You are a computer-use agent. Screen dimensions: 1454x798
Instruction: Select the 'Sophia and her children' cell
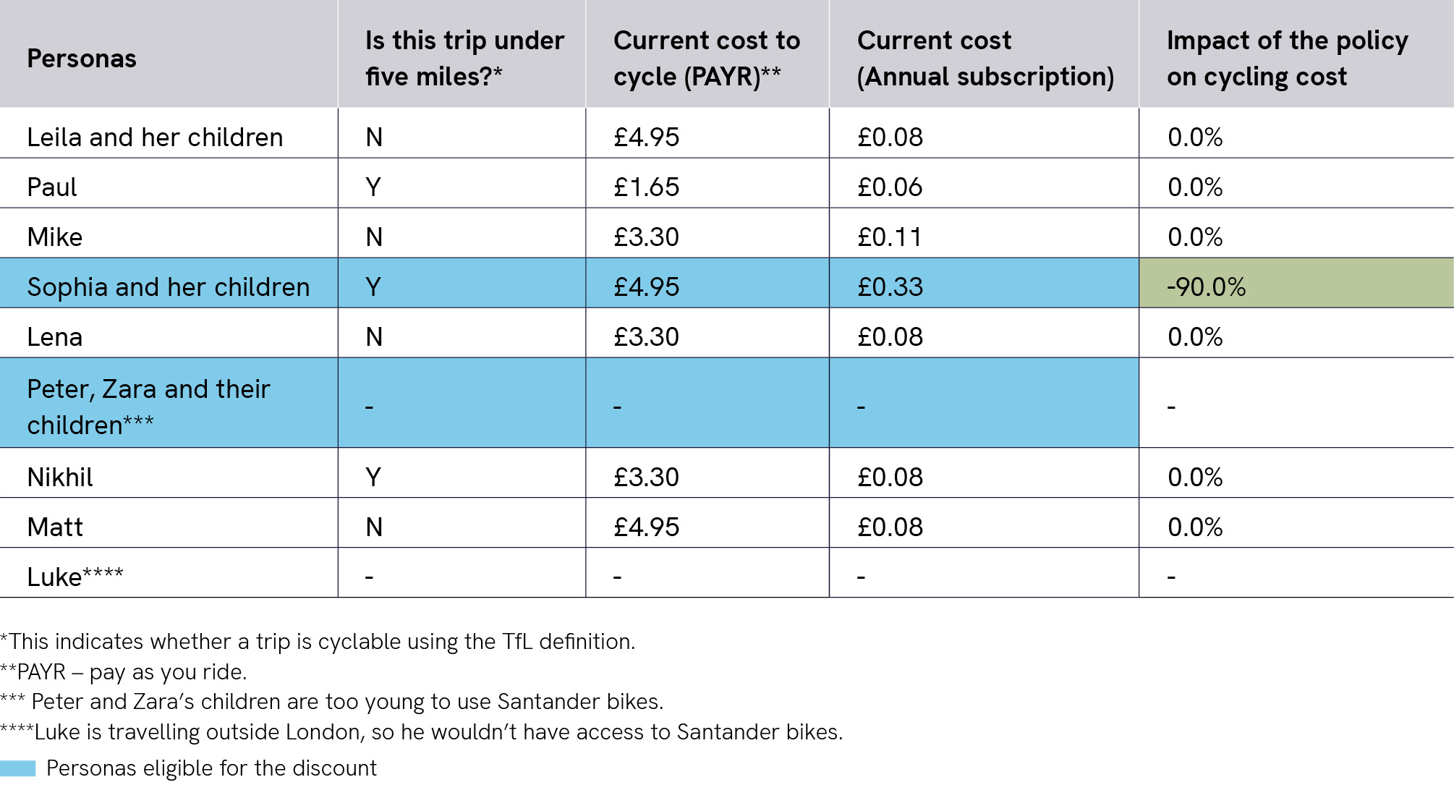pyautogui.click(x=169, y=287)
